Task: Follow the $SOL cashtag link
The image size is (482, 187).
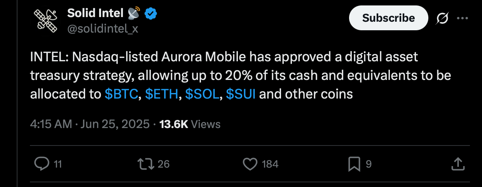Action: click(202, 94)
